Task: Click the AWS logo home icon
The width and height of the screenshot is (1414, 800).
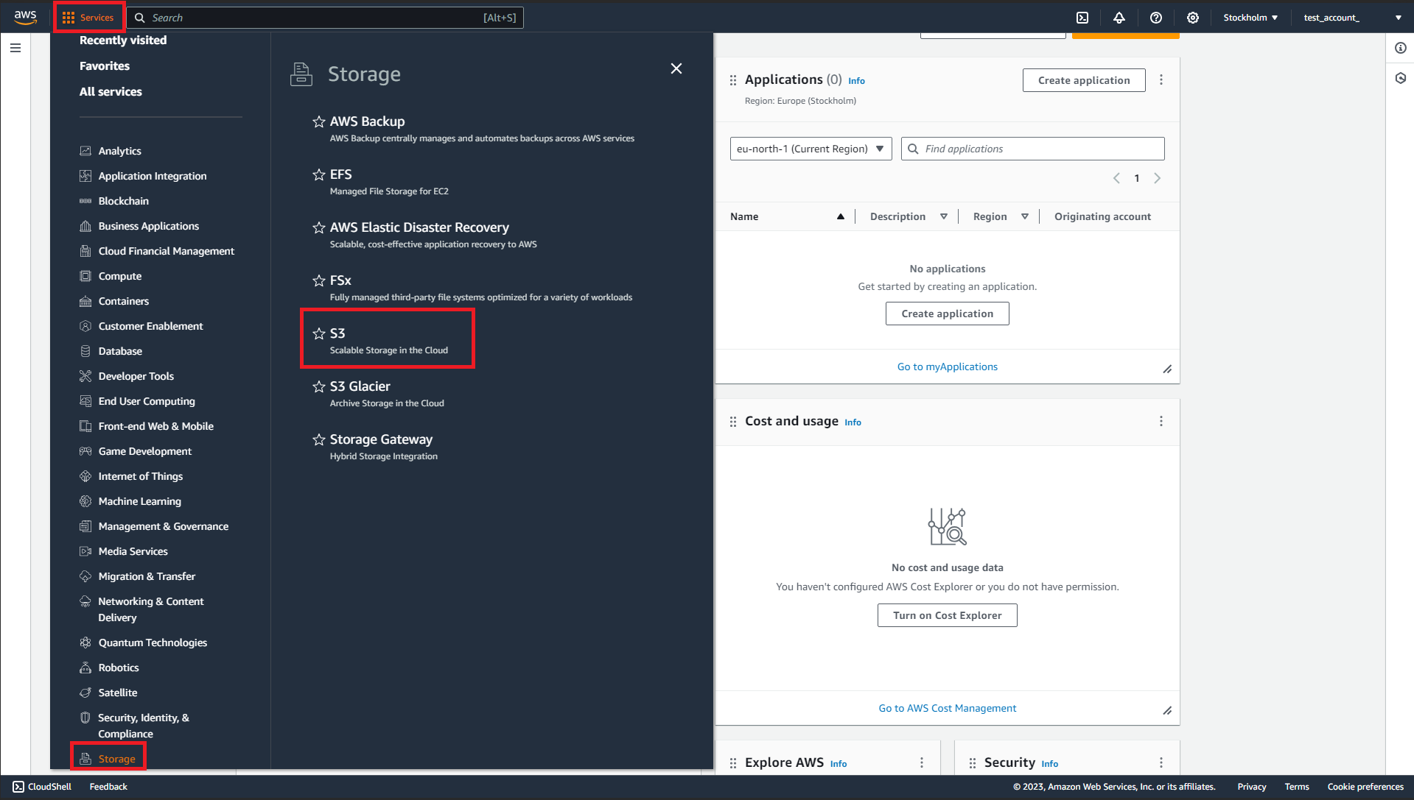Action: (25, 18)
